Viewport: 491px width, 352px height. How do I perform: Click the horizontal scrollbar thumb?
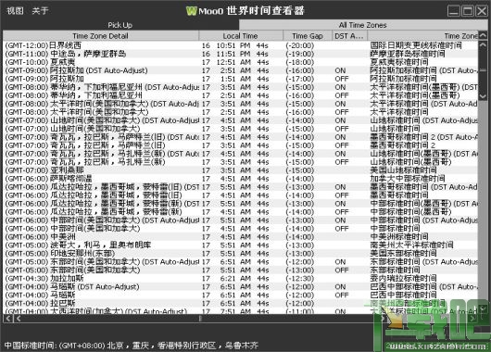point(200,319)
